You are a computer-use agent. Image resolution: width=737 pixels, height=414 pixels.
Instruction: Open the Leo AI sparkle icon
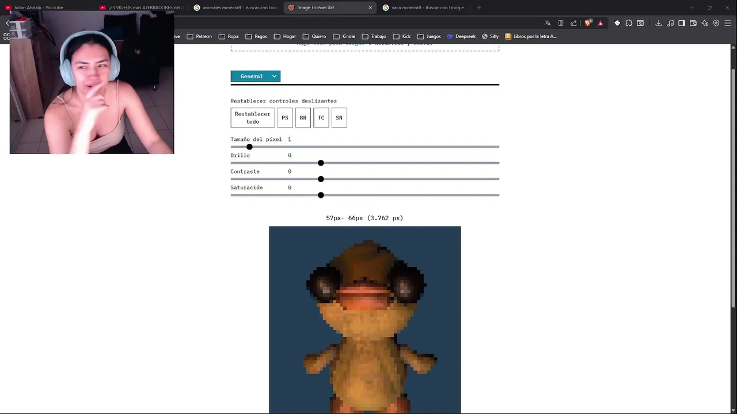[x=705, y=23]
